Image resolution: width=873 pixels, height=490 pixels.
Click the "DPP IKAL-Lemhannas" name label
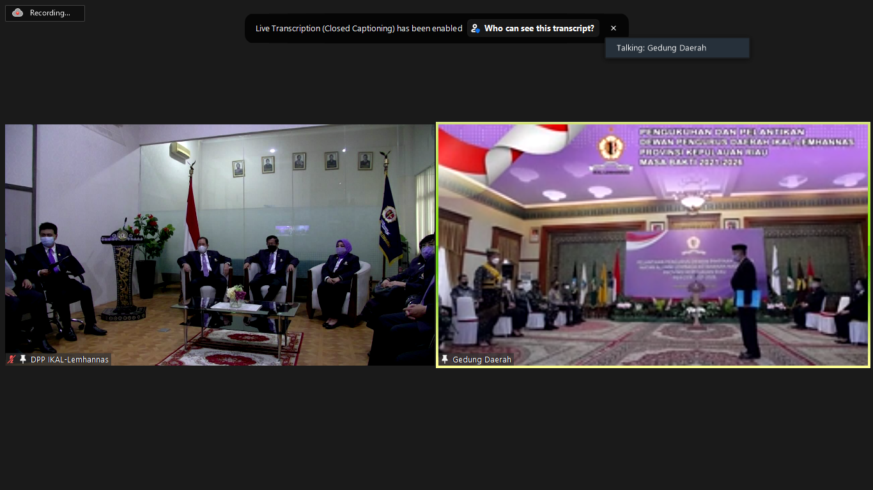[x=70, y=360]
